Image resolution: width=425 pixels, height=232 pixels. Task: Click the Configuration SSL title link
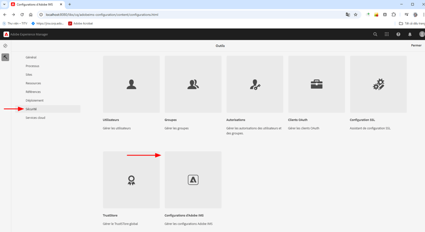[362, 120]
